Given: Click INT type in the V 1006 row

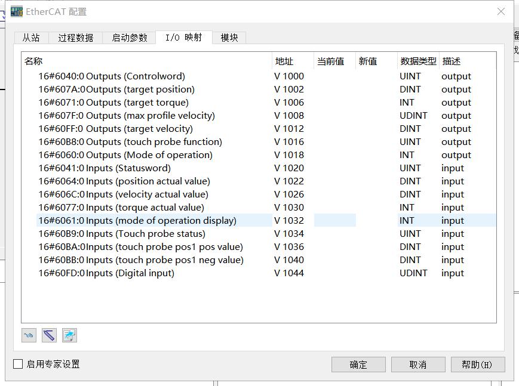Looking at the screenshot, I should tap(407, 103).
